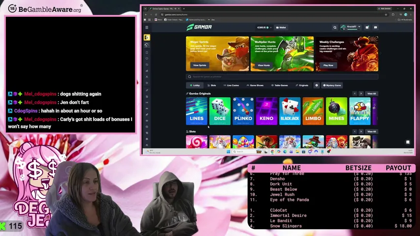Launch the Mystery Game button
Screen dimensions: 420x236
coord(332,86)
